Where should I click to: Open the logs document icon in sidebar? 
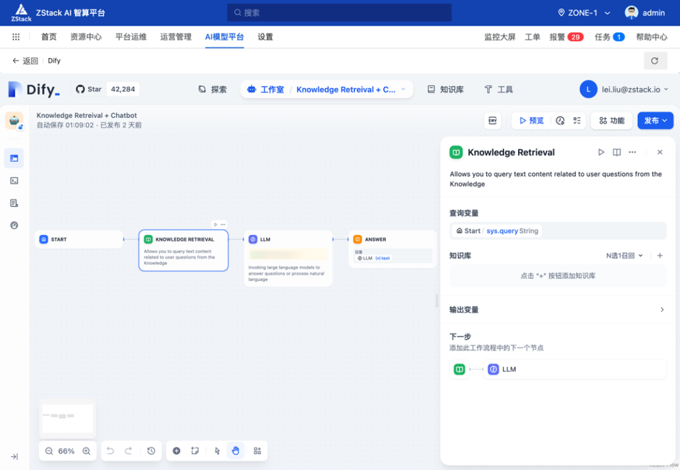pyautogui.click(x=14, y=203)
